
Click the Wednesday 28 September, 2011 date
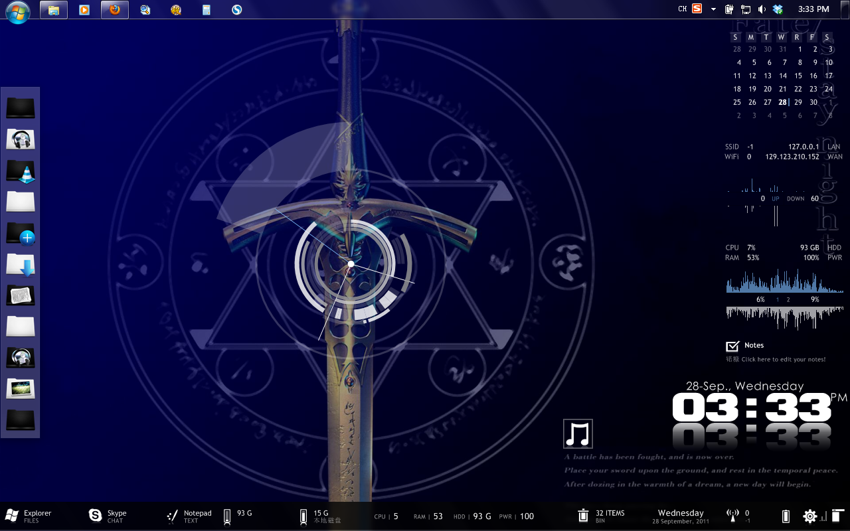pyautogui.click(x=681, y=516)
